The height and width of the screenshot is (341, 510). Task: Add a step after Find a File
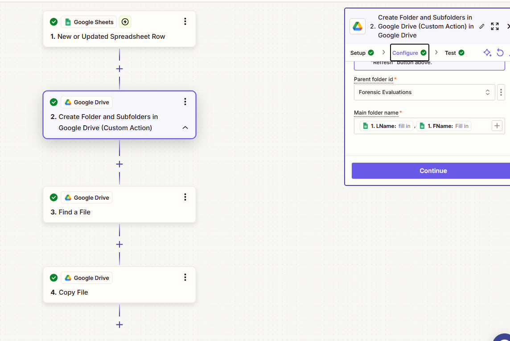[x=119, y=244]
